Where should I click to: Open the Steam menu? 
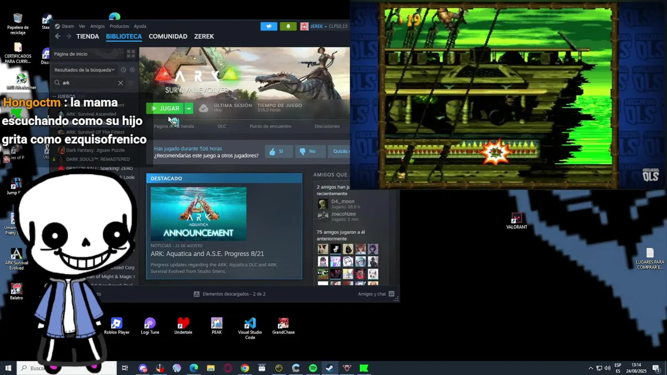tap(65, 26)
